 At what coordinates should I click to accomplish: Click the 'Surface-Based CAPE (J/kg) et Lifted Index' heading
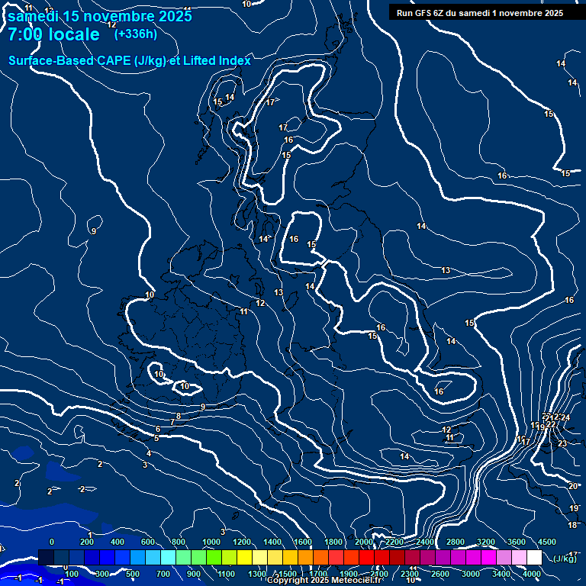[130, 60]
